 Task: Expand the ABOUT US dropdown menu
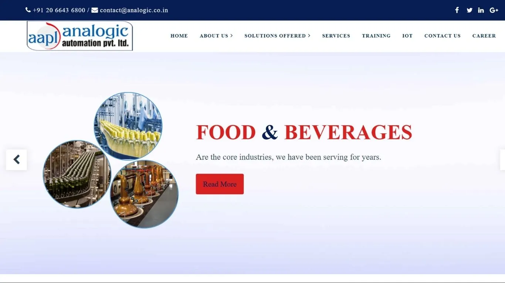[214, 36]
